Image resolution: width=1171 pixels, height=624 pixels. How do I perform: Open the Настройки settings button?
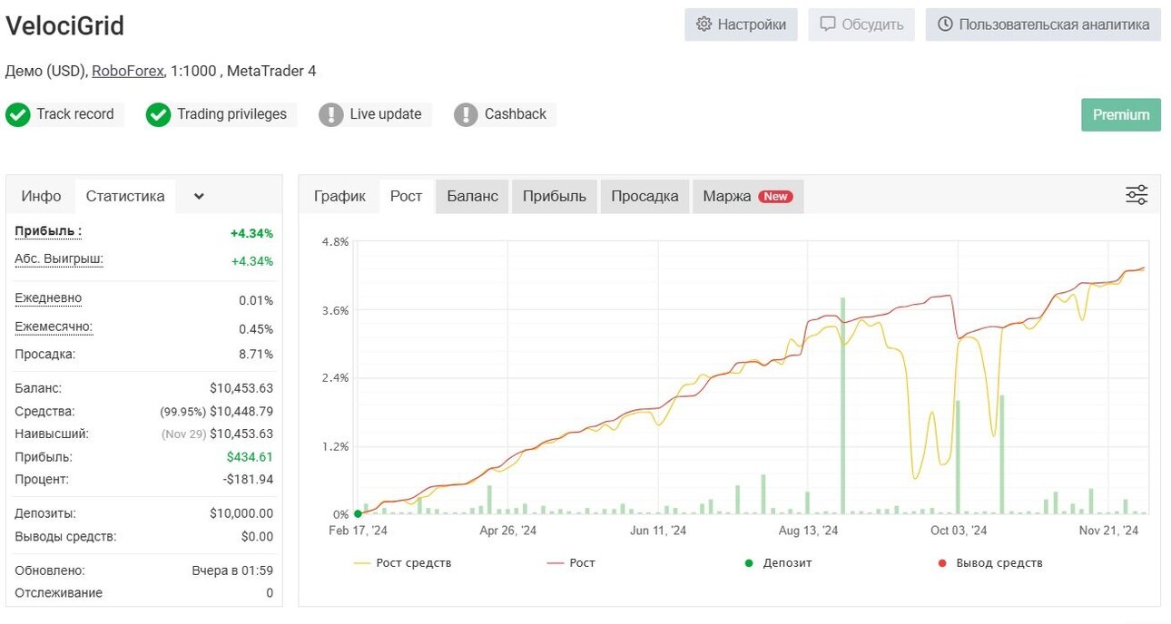tap(741, 24)
